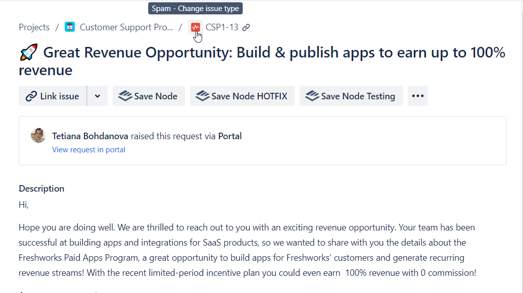
Task: Click the Customer Support project avatar icon
Action: point(70,27)
